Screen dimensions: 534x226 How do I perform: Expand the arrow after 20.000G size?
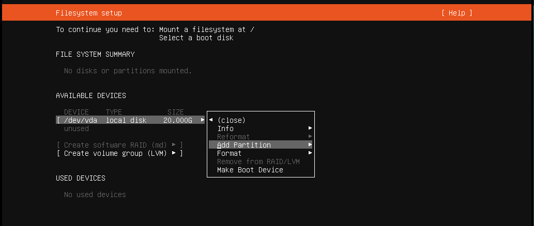203,120
